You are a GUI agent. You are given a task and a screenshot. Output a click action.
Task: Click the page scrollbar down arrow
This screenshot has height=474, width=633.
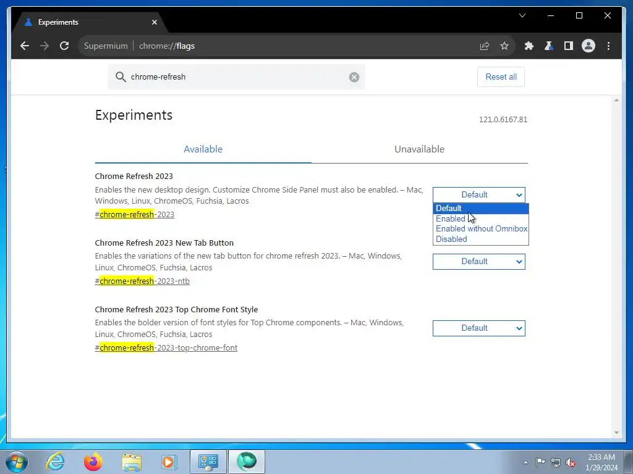[616, 433]
